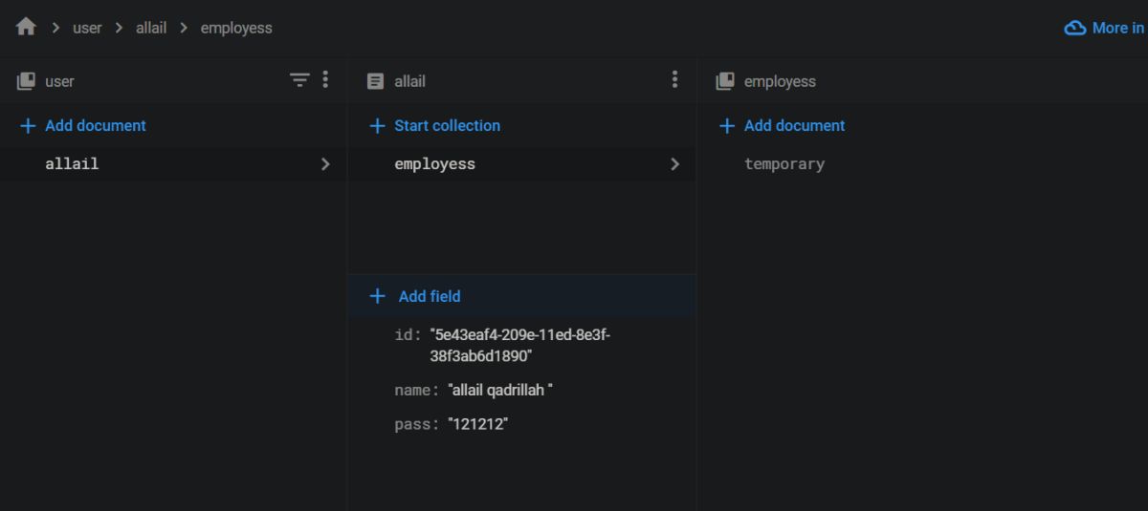Click the employess collection icon
This screenshot has height=511, width=1148.
(725, 81)
